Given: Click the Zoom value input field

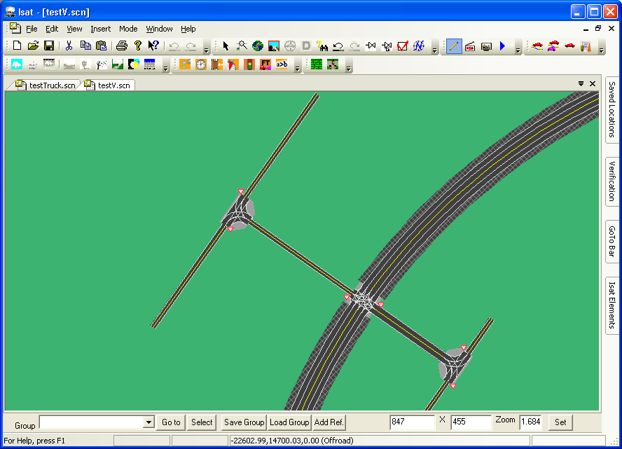Looking at the screenshot, I should click(x=530, y=422).
